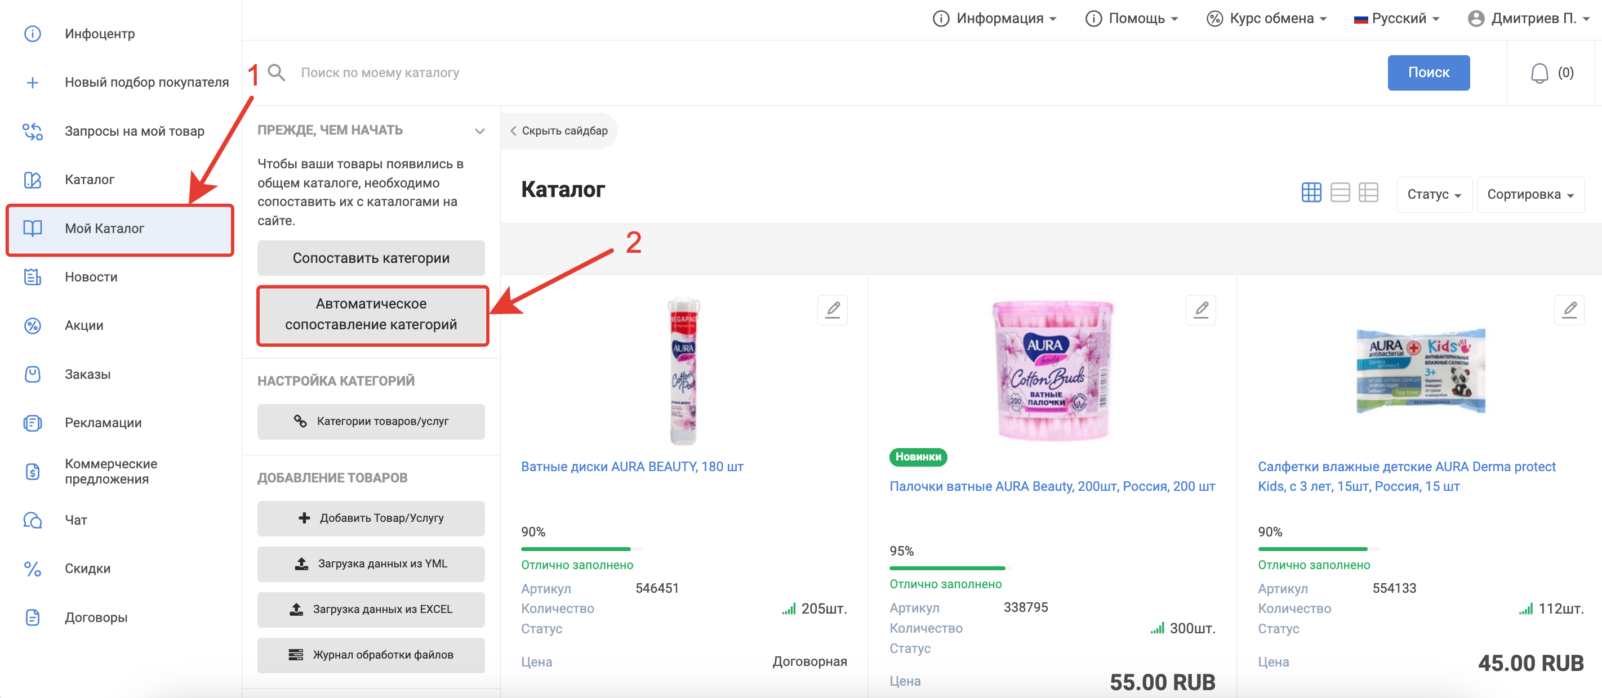The image size is (1602, 698).
Task: Open the Скидки percent section
Action: click(87, 568)
